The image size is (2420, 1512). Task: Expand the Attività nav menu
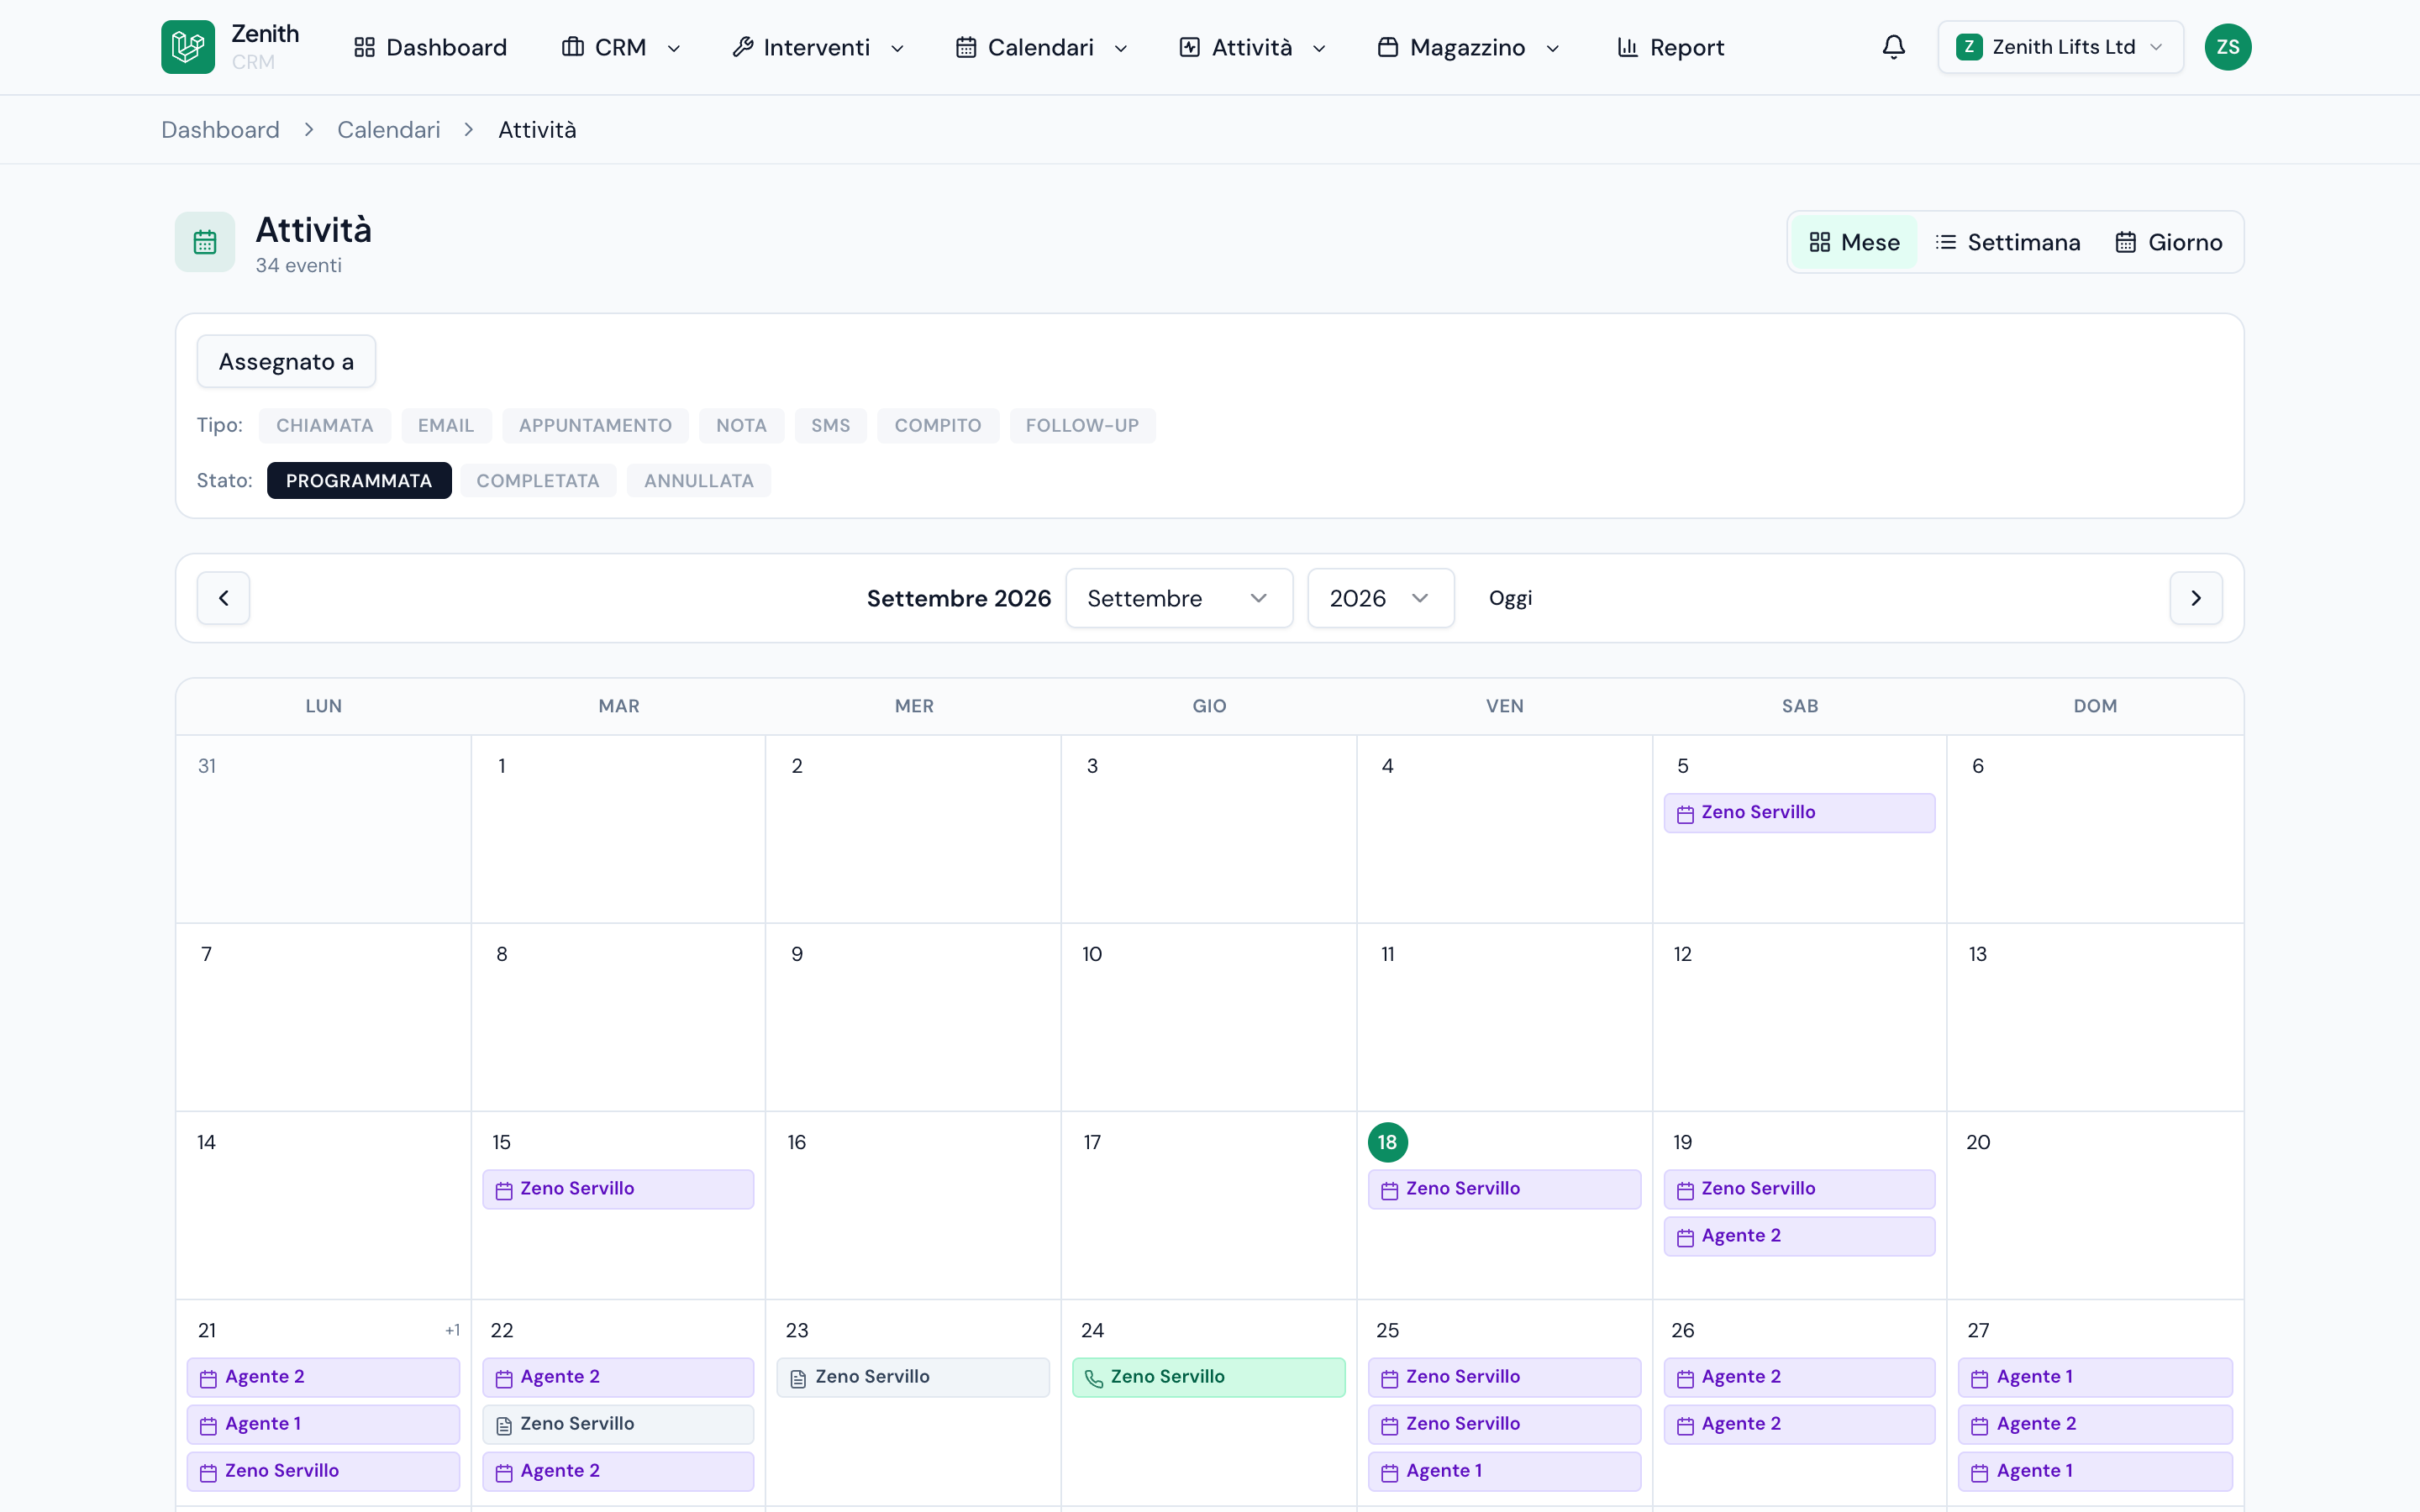(1252, 47)
